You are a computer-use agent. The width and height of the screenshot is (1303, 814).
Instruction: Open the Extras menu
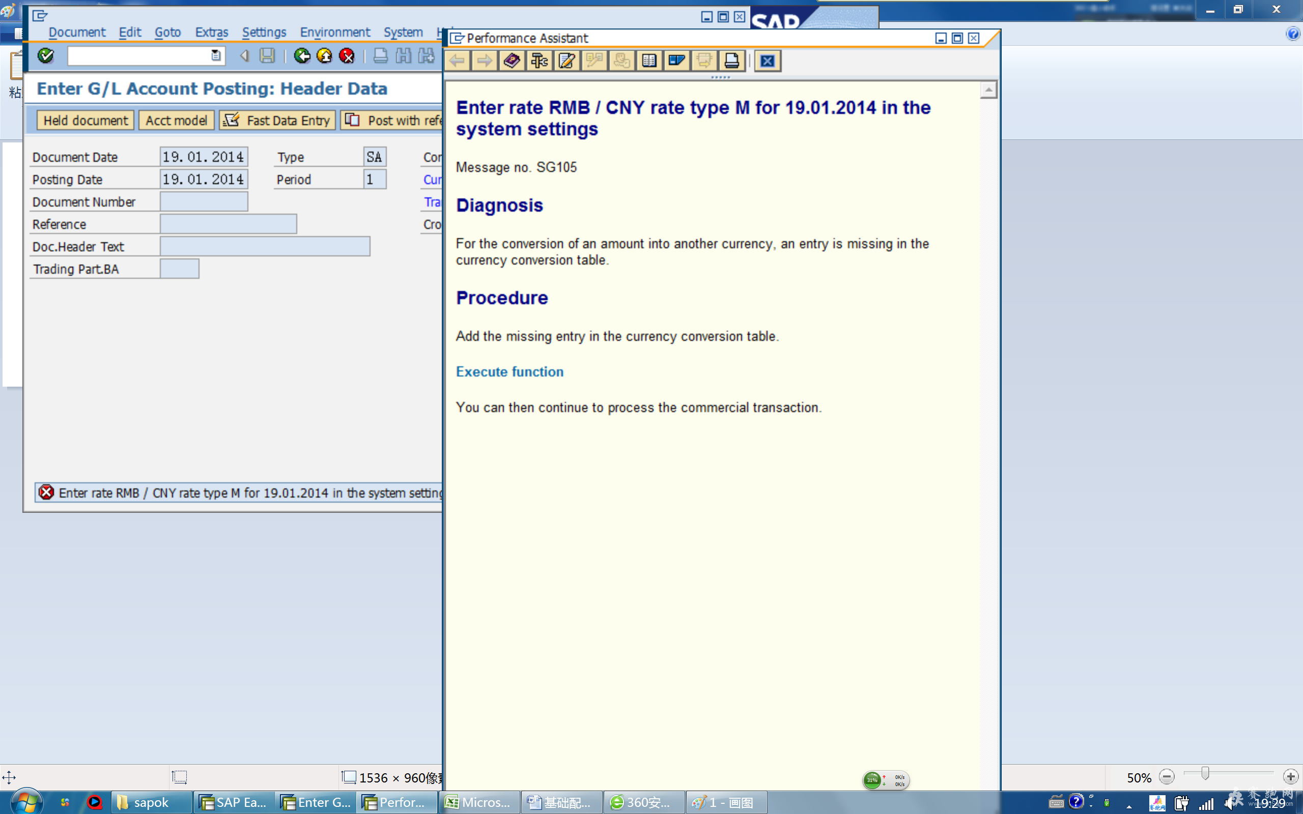tap(212, 32)
